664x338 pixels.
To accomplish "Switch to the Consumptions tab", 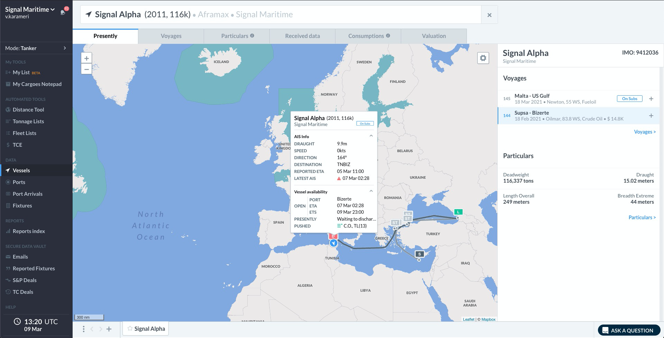I will point(368,36).
